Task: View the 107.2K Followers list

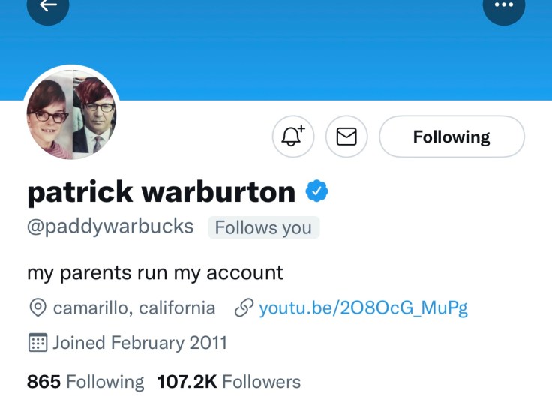Action: (x=229, y=382)
